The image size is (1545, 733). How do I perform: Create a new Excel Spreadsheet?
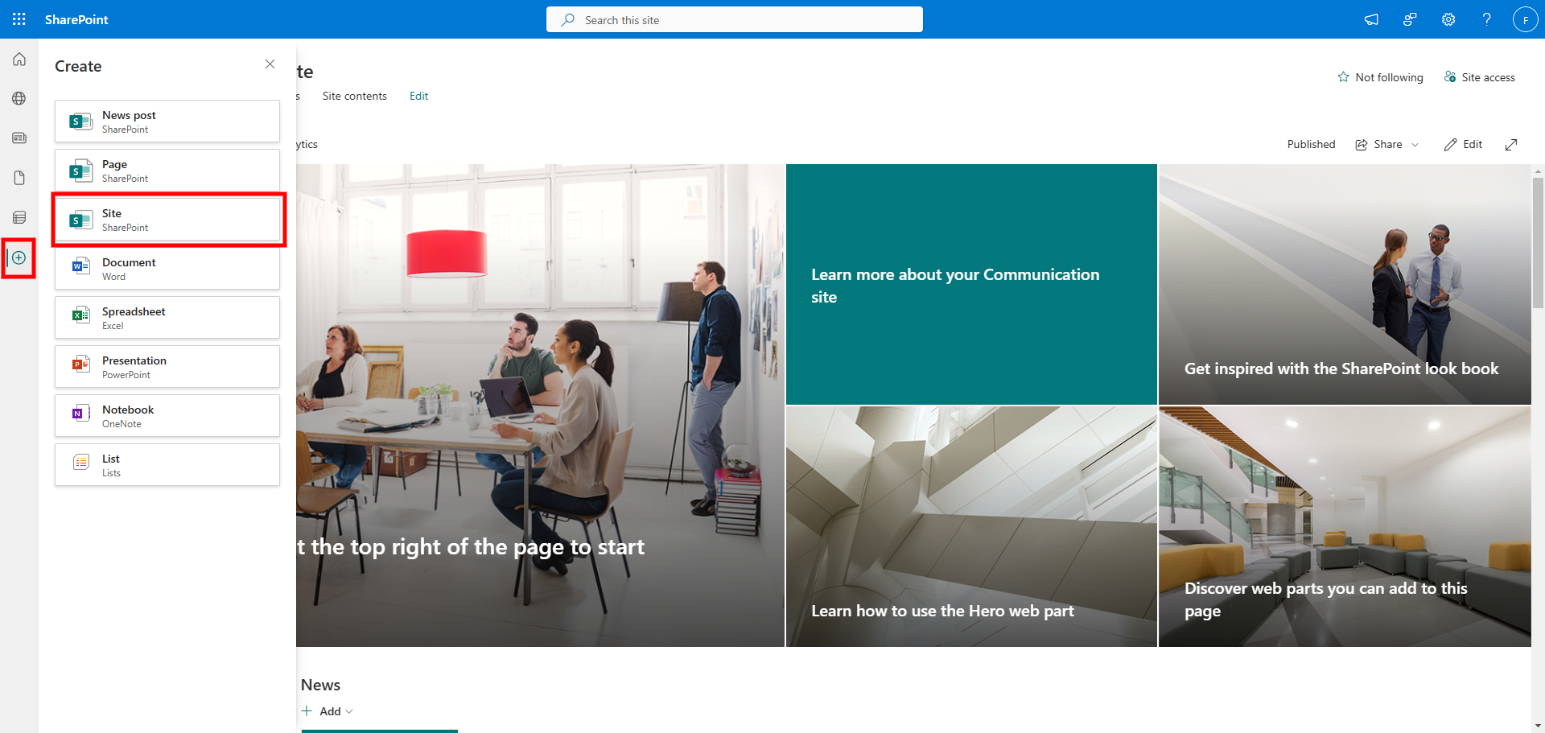(167, 318)
